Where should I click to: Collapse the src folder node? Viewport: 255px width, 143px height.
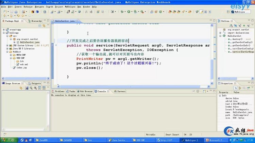click(7, 36)
